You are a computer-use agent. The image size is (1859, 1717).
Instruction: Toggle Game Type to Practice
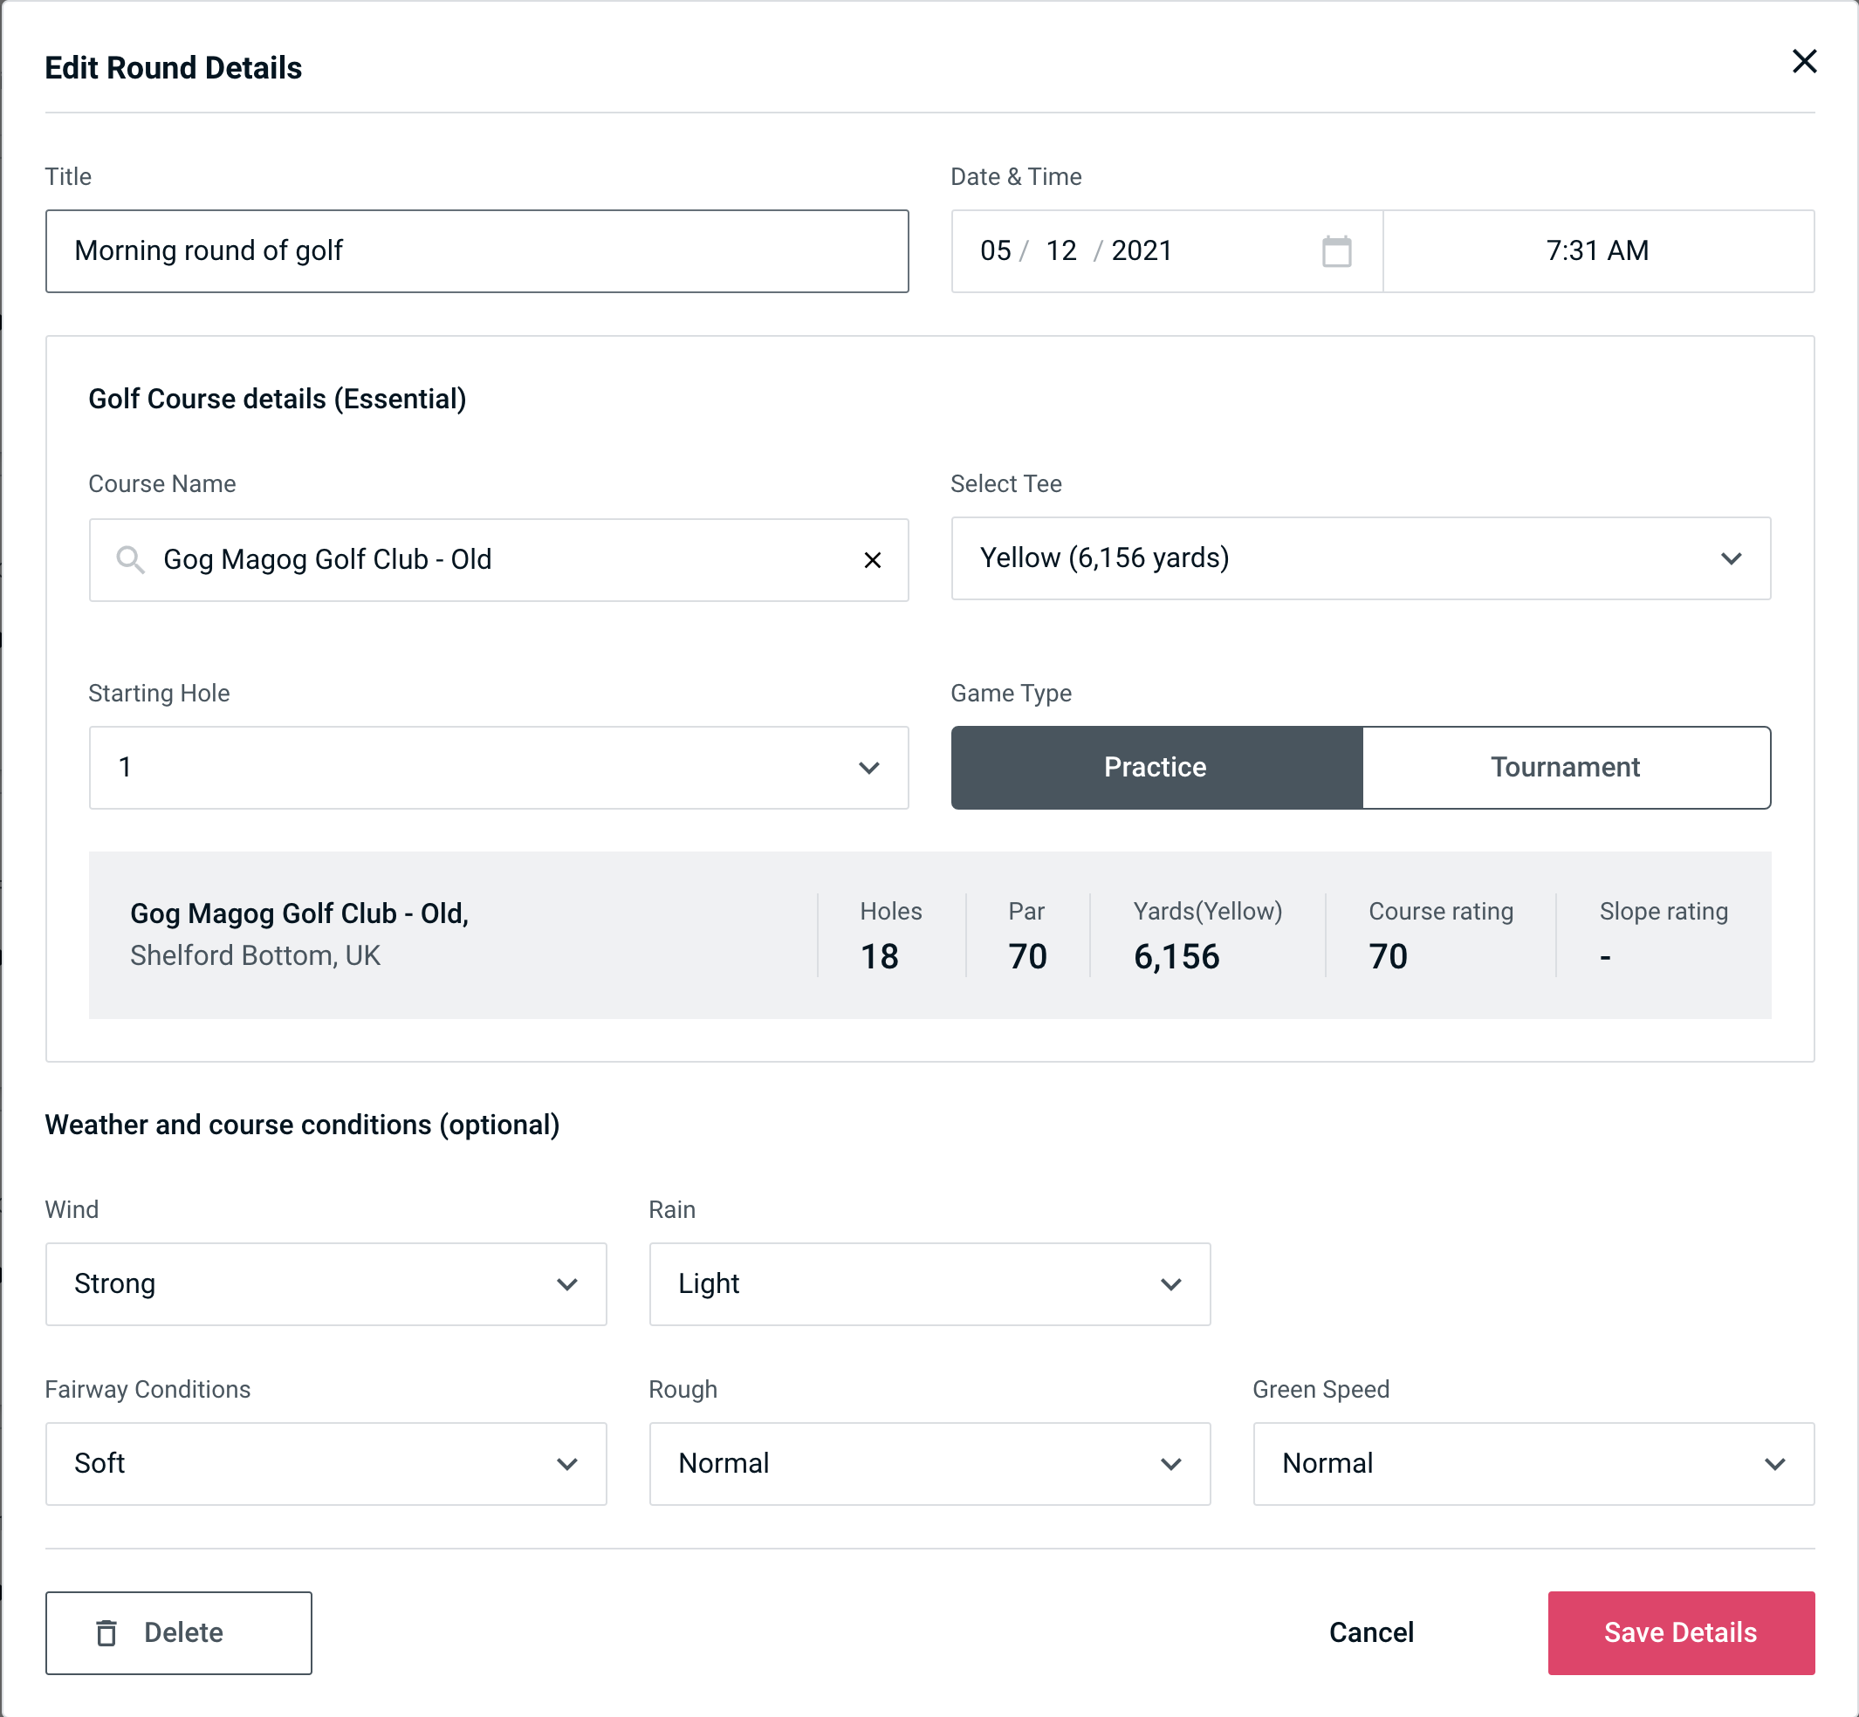[x=1155, y=767]
